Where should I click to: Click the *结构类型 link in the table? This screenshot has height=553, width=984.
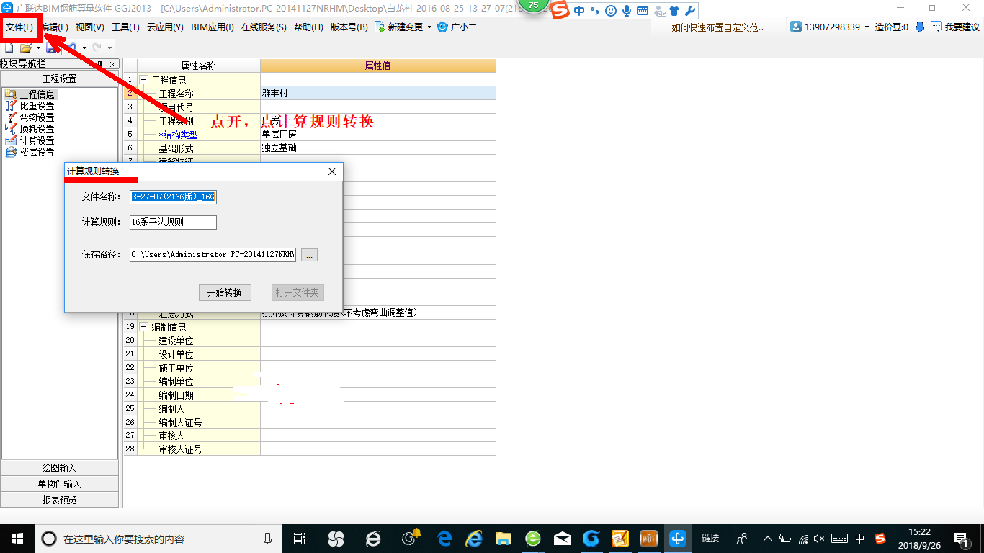(x=178, y=135)
